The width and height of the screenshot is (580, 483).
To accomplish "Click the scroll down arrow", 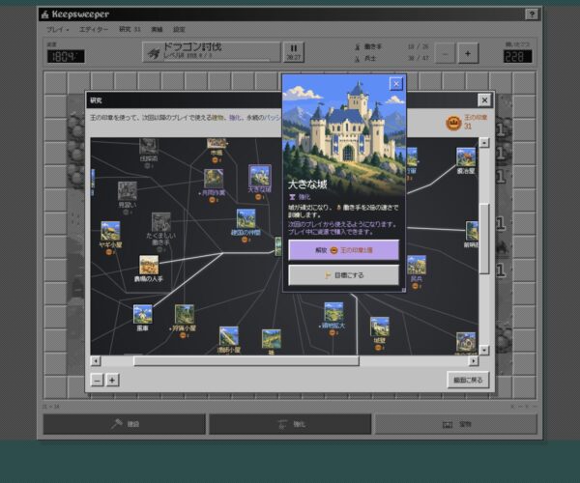I will (x=484, y=350).
